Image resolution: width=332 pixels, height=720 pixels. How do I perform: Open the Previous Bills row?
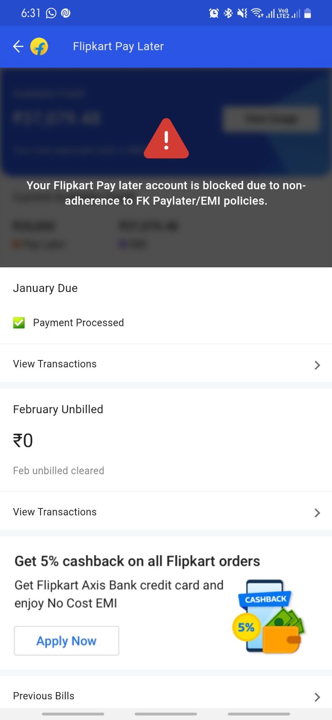(x=44, y=696)
